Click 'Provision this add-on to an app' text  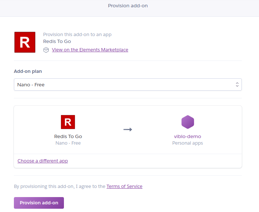coord(77,35)
